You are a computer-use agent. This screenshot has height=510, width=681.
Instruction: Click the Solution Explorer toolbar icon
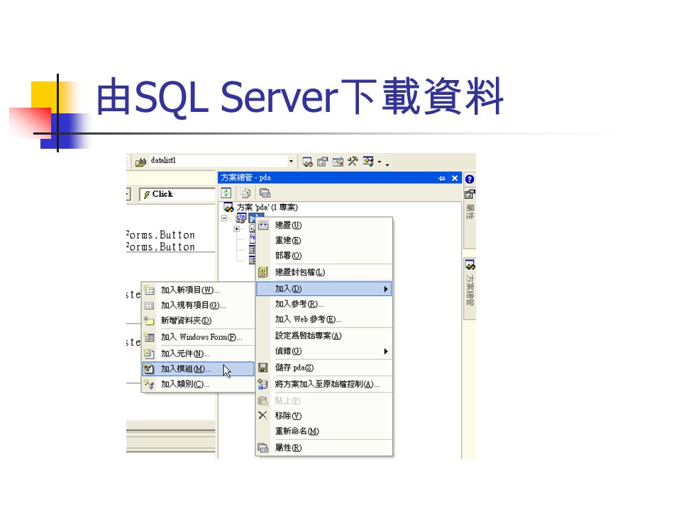(307, 162)
